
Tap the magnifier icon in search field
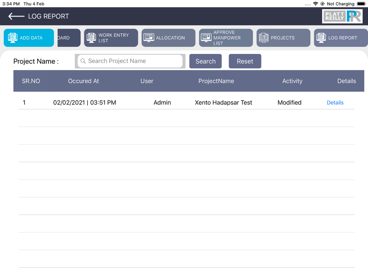click(x=83, y=61)
